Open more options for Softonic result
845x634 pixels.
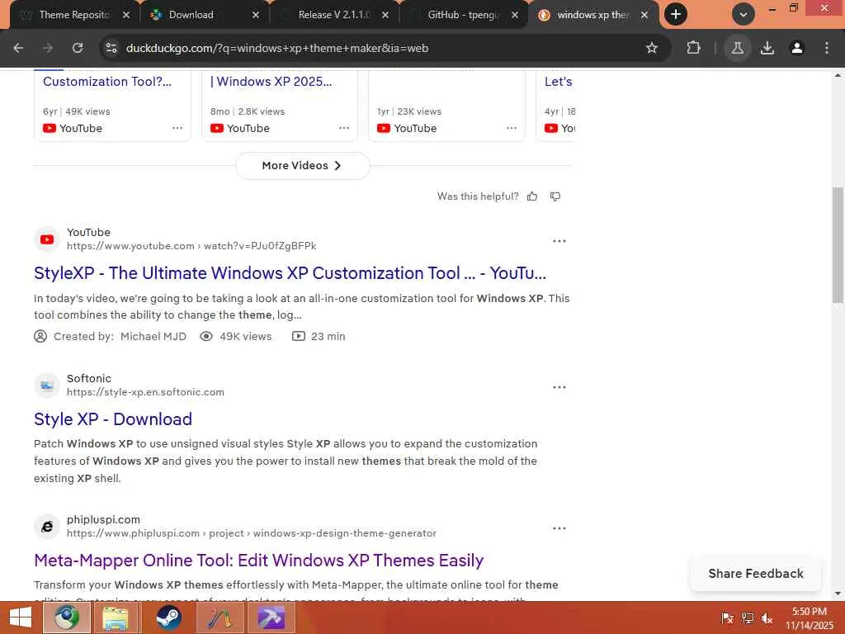coord(559,387)
